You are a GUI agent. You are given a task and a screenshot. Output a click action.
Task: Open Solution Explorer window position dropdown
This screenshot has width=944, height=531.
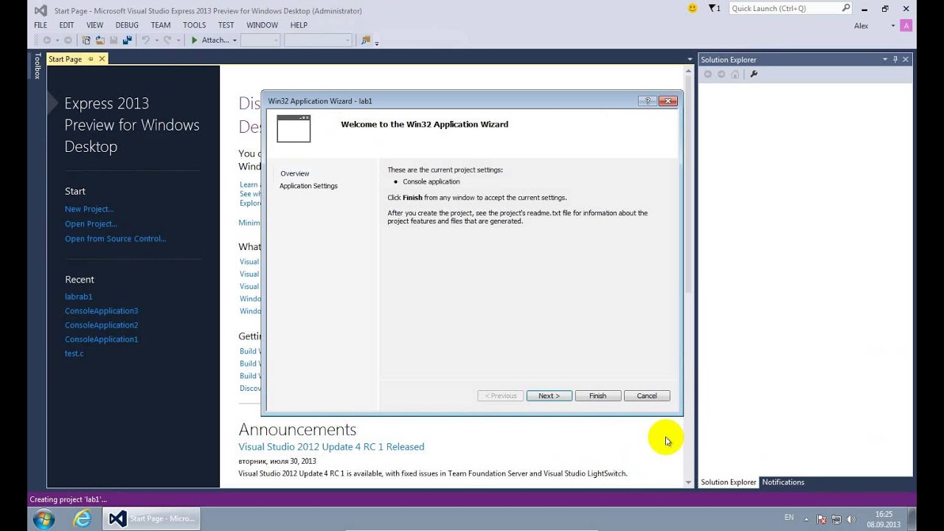[x=885, y=59]
